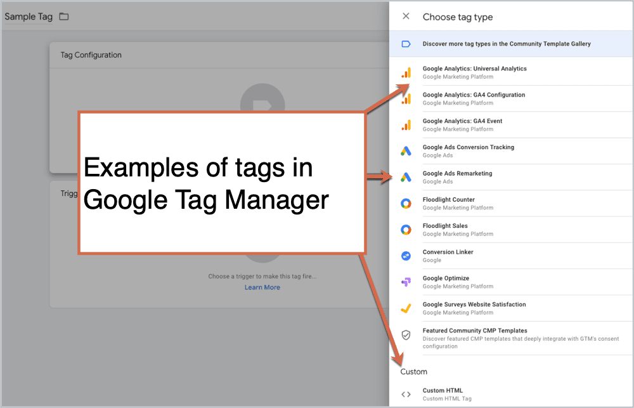Click the Floodlight Counter ring icon

(x=406, y=204)
